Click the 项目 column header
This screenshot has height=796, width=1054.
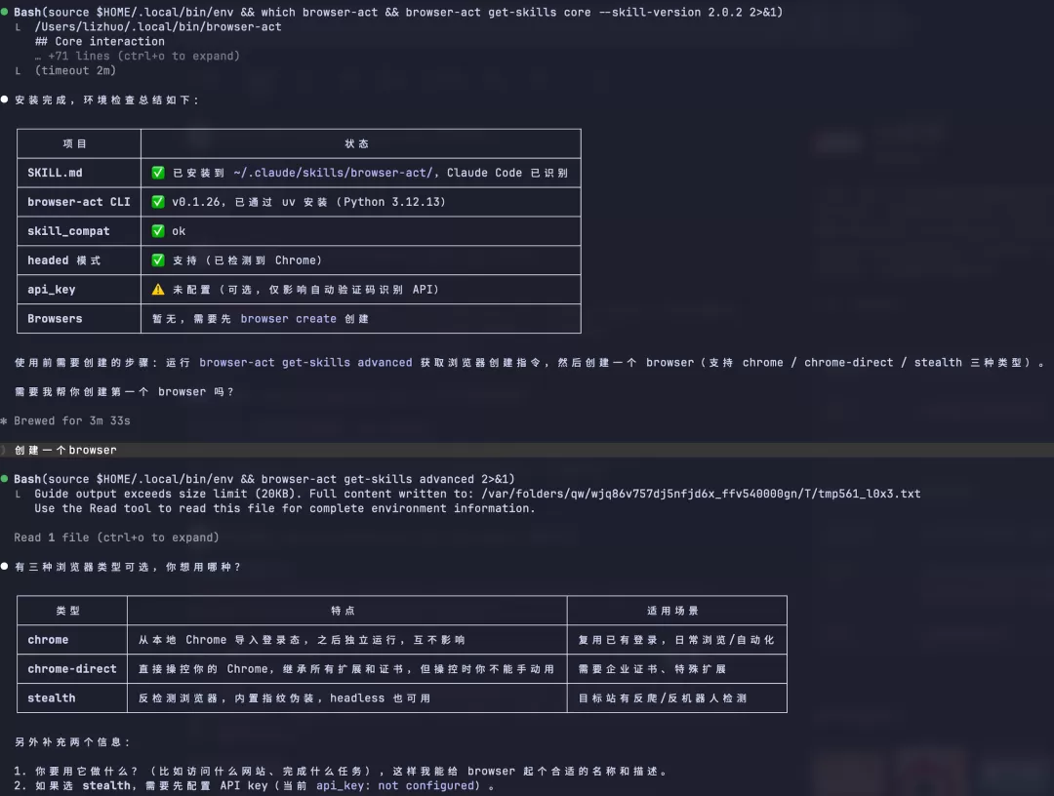pos(74,143)
